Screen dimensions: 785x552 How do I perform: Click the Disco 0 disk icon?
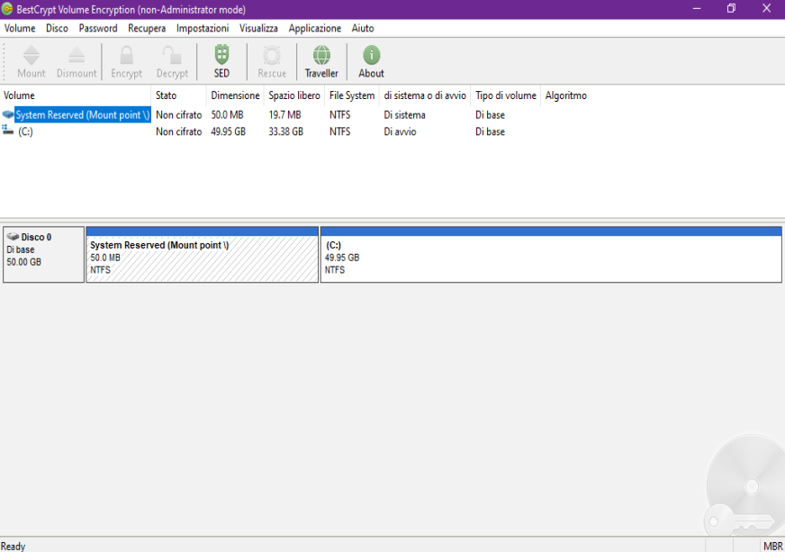click(x=13, y=237)
